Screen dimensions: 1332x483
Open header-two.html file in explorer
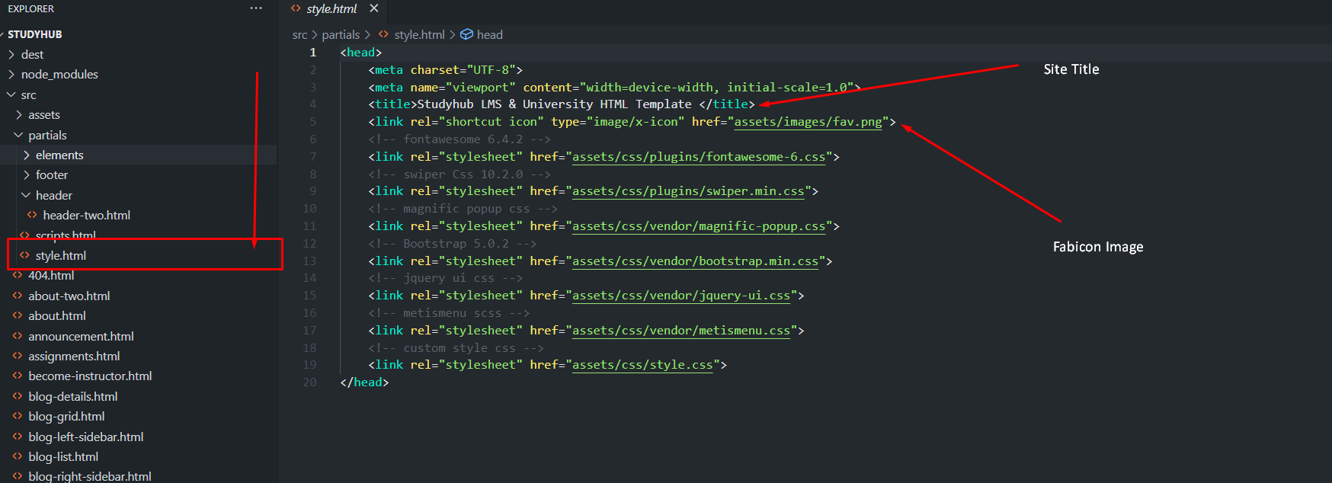click(86, 215)
